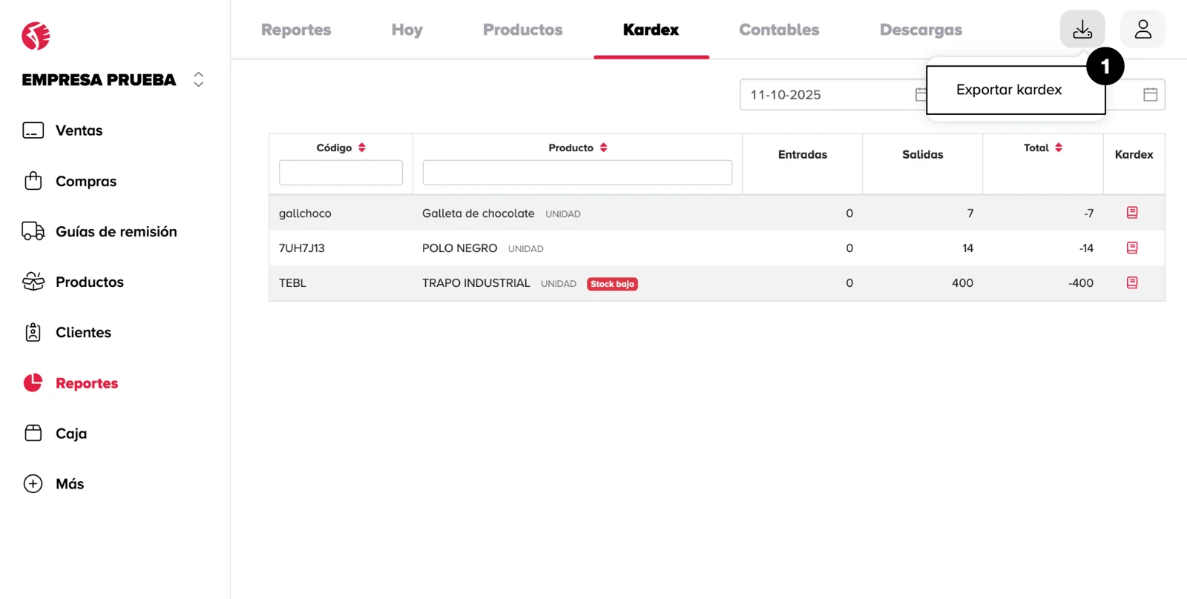This screenshot has width=1187, height=599.
Task: Click the download/export icon in header
Action: [x=1082, y=30]
